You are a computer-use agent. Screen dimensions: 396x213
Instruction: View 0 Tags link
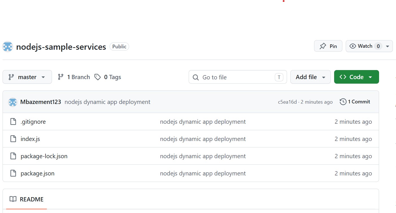pyautogui.click(x=108, y=77)
